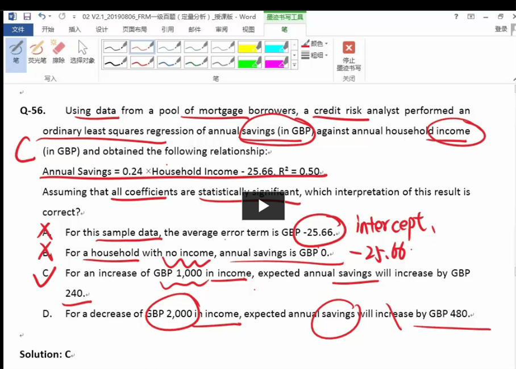Pick the cyan highlighter pen style
This screenshot has height=369, width=516.
277,47
